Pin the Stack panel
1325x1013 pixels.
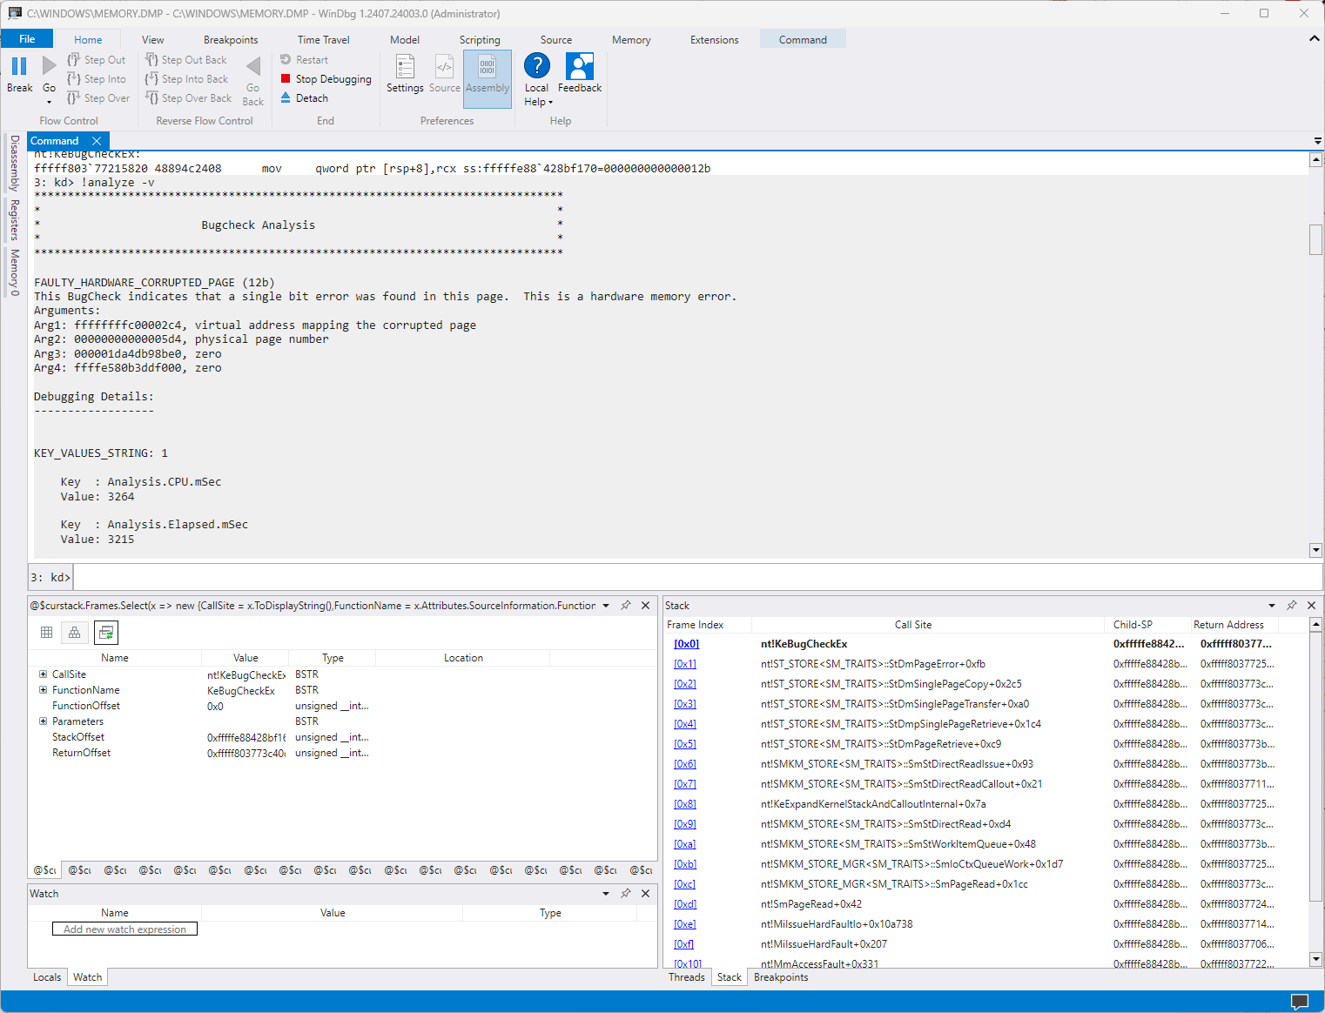coord(1292,605)
